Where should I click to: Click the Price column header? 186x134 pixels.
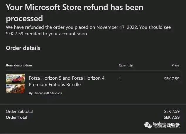click(175, 65)
